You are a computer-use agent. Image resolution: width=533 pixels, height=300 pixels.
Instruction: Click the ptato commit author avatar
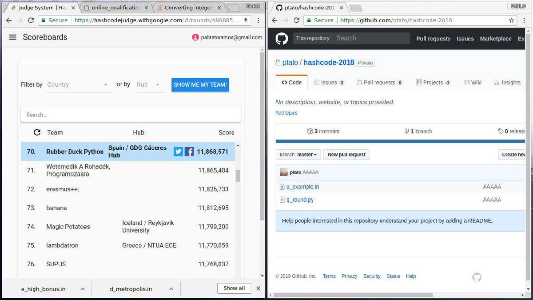pyautogui.click(x=283, y=172)
